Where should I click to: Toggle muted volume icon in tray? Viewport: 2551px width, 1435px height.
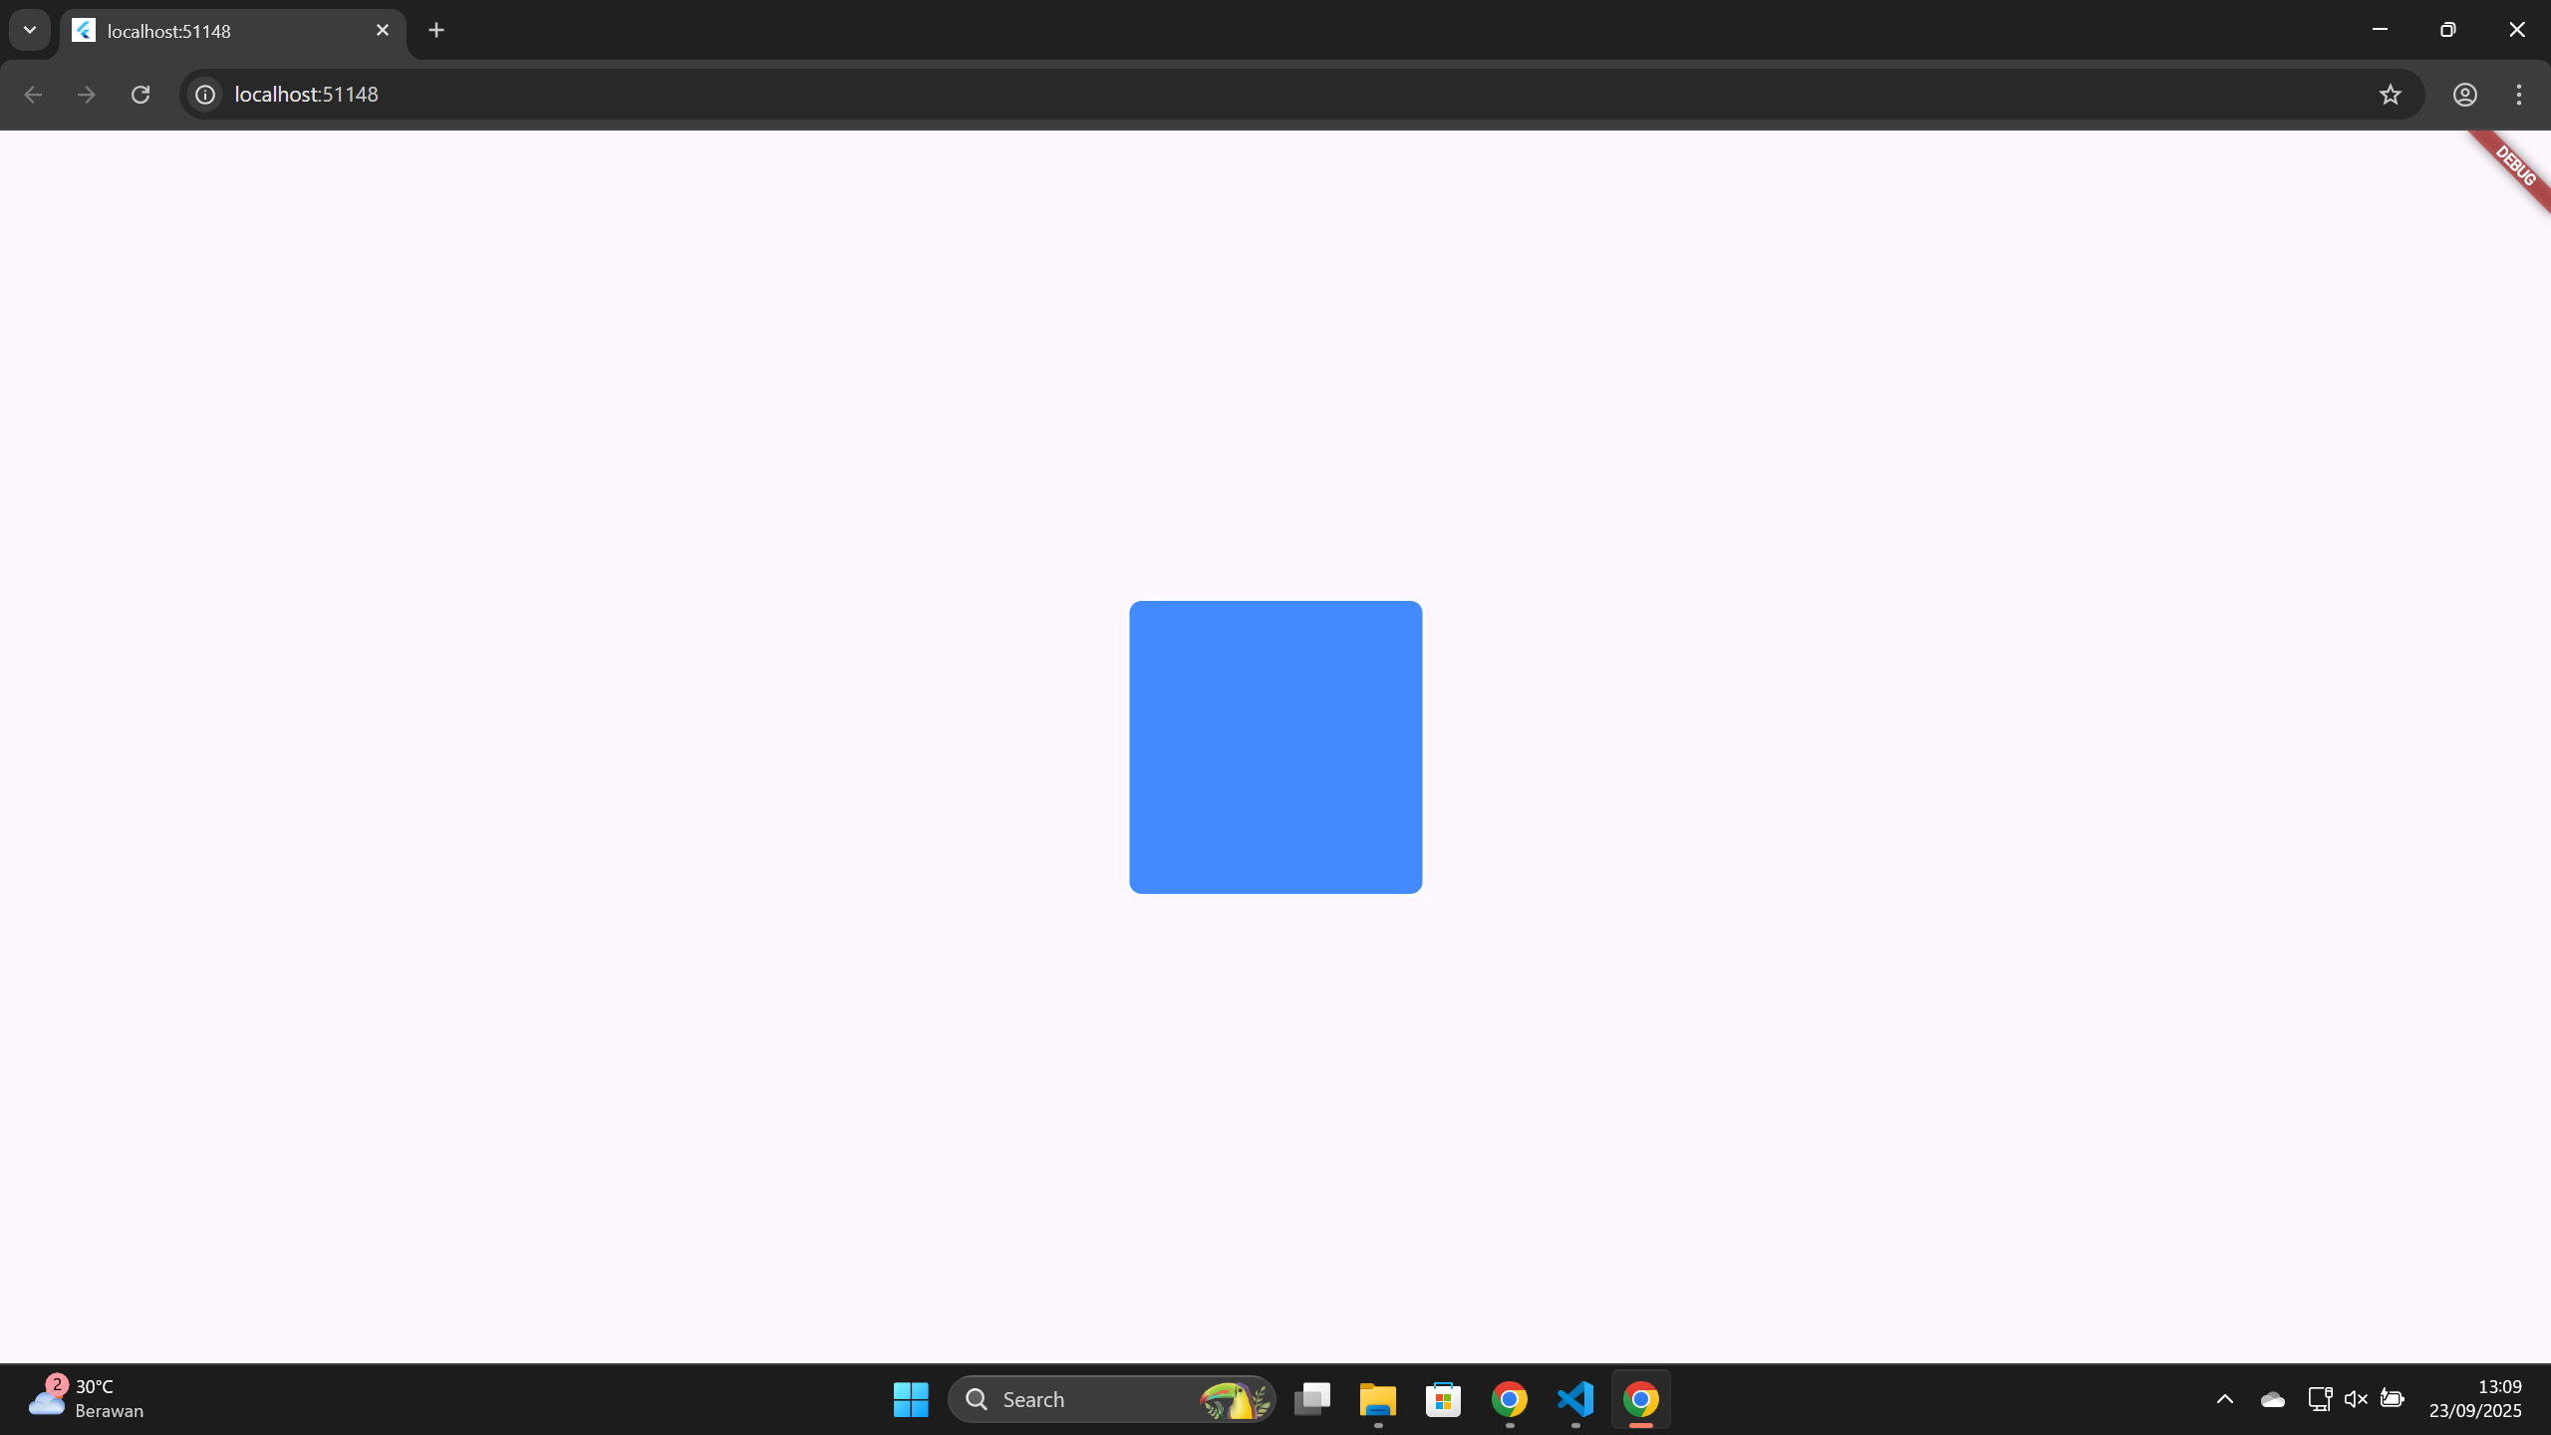[x=2356, y=1399]
